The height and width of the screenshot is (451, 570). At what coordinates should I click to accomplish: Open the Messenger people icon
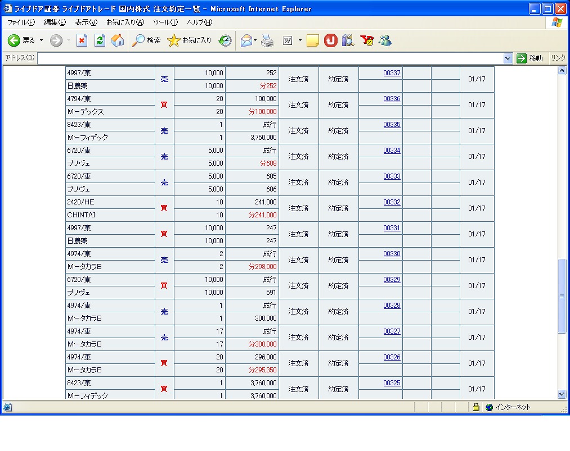click(x=385, y=40)
